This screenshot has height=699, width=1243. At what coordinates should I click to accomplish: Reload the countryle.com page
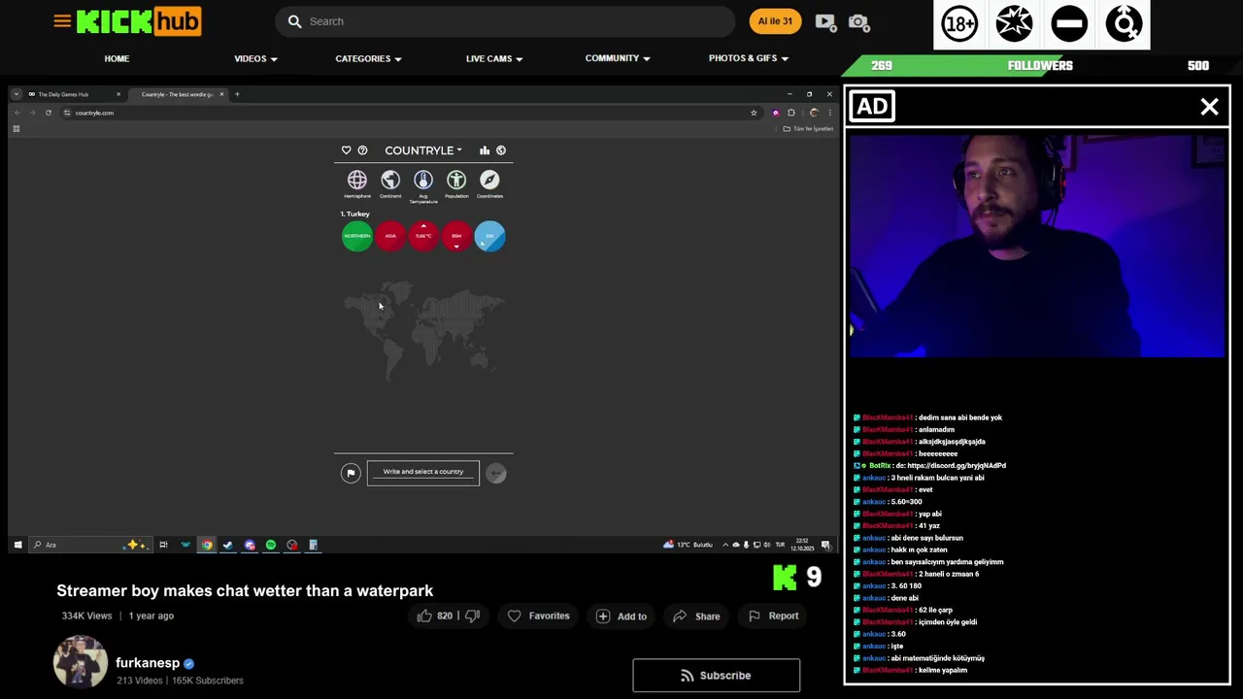(49, 113)
